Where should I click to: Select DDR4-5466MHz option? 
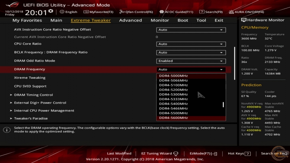(191, 108)
